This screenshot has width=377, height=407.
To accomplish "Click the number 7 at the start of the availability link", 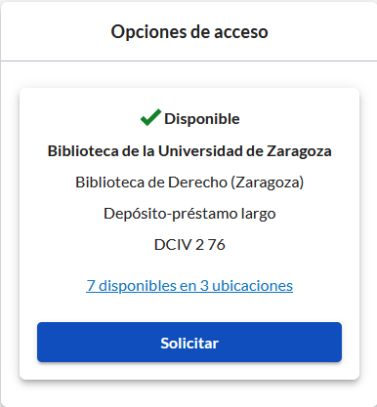I will pos(91,286).
